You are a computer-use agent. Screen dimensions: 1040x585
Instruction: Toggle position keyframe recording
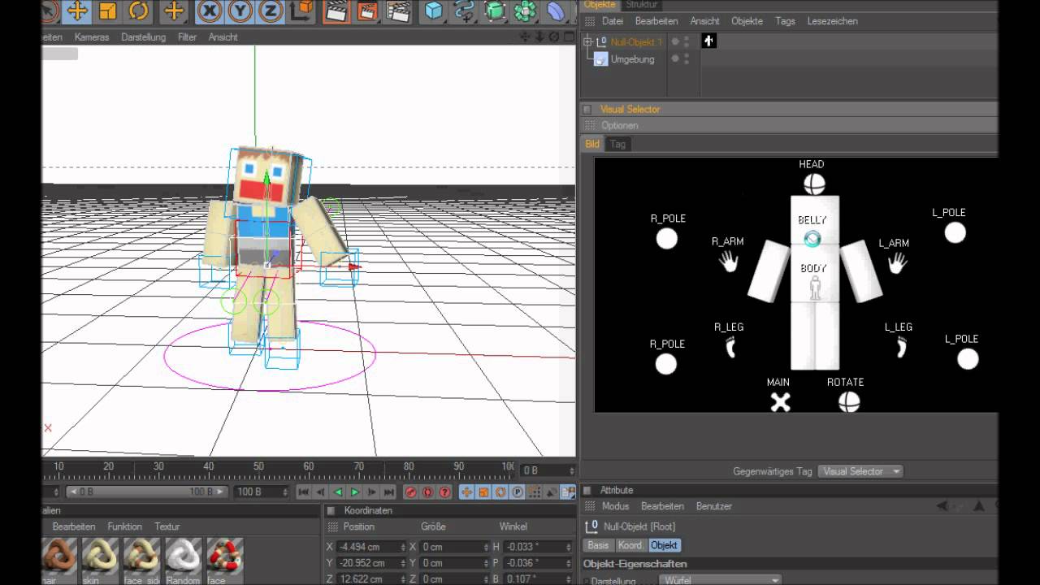(x=466, y=492)
